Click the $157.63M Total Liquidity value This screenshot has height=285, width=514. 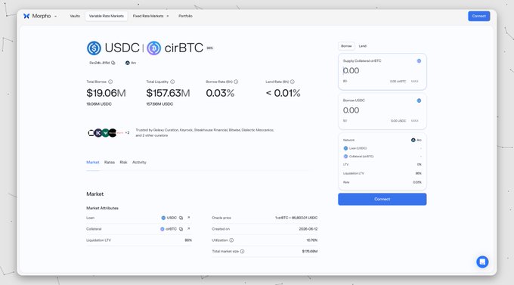pos(168,93)
